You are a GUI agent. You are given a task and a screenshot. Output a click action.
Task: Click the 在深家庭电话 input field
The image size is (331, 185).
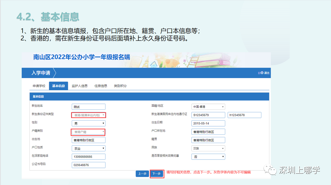tap(89, 157)
